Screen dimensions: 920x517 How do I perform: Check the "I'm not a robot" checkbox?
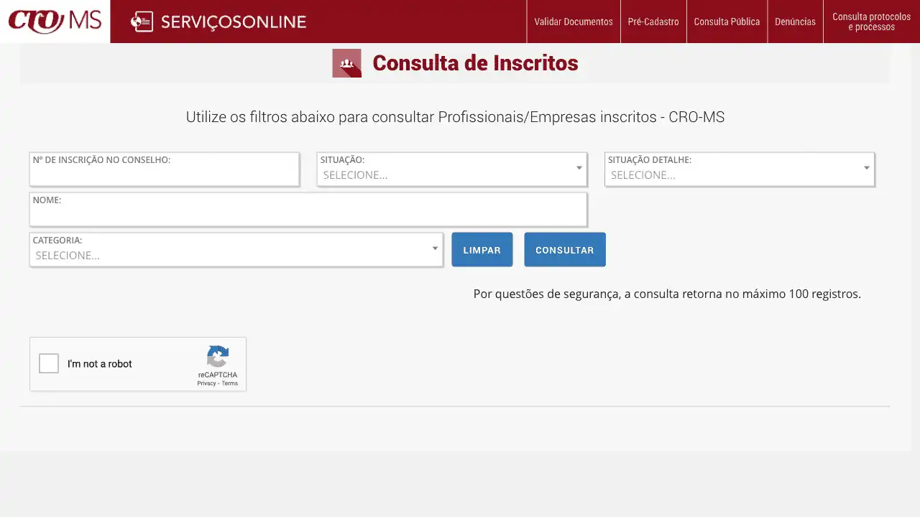[x=49, y=363]
